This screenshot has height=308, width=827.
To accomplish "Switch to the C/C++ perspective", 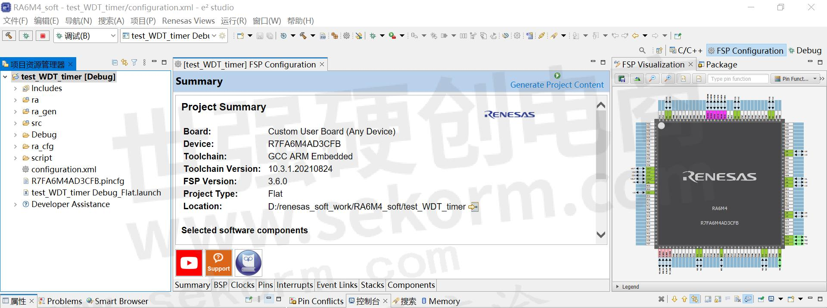I will pyautogui.click(x=686, y=51).
